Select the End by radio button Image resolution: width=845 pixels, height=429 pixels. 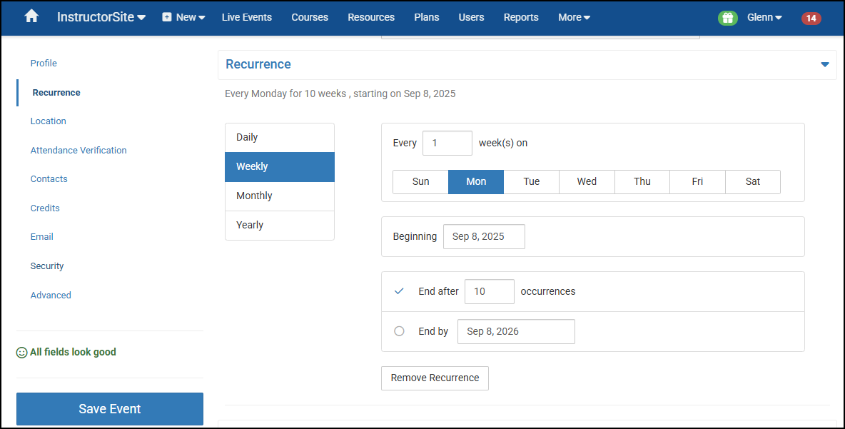pyautogui.click(x=399, y=331)
